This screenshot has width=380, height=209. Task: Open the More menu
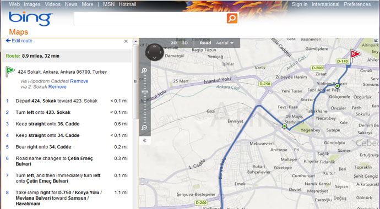pos(88,4)
